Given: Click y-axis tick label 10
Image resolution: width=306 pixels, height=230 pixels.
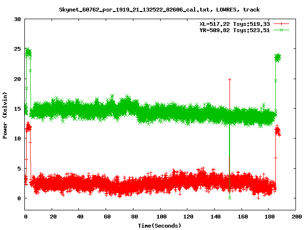Looking at the screenshot, I should pyautogui.click(x=17, y=138).
